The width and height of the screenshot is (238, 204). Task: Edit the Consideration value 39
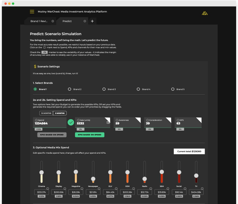pyautogui.click(x=148, y=123)
